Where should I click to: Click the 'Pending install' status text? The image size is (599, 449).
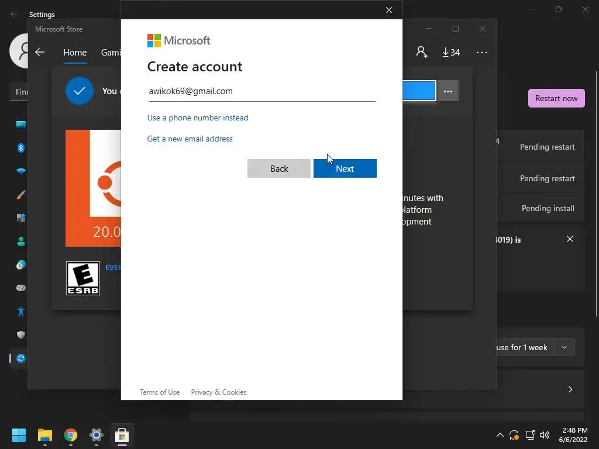coord(548,209)
